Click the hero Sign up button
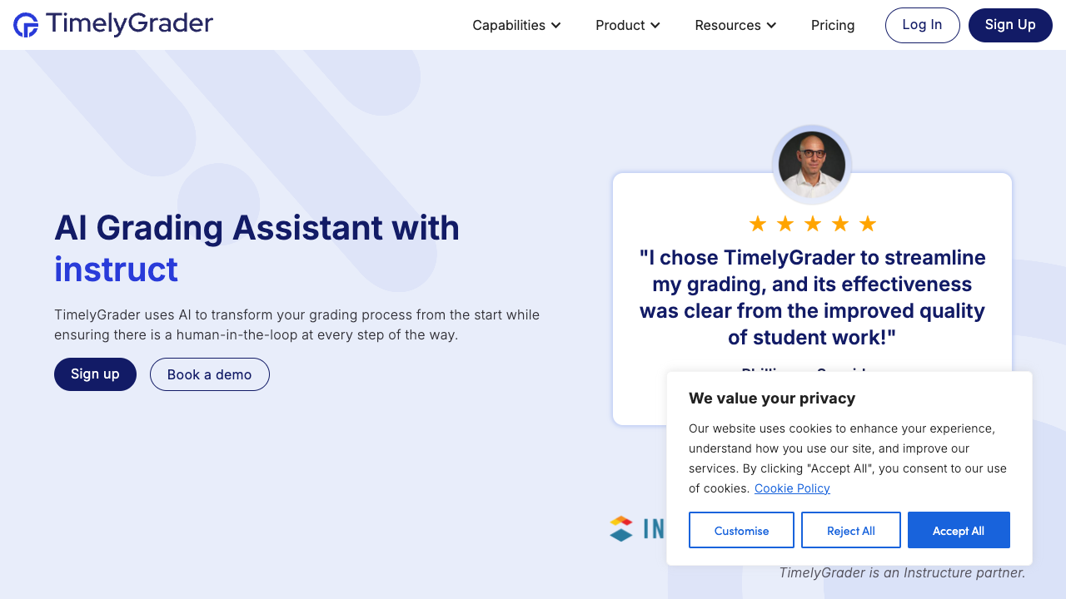1066x599 pixels. point(95,374)
